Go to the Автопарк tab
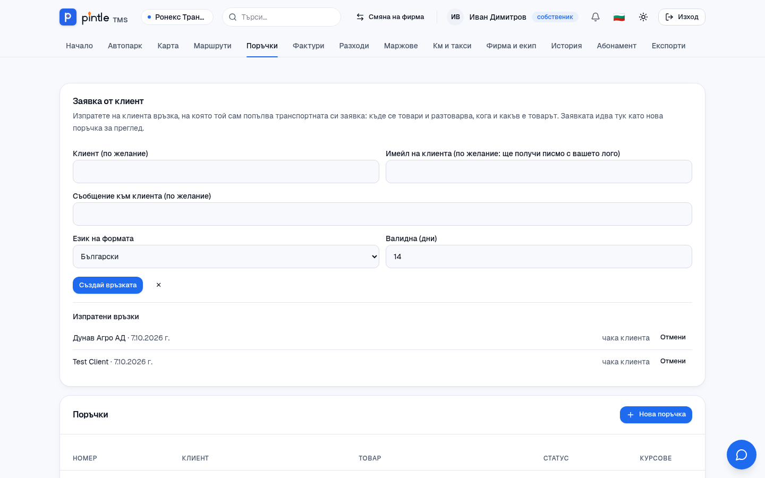765x478 pixels. click(x=125, y=46)
